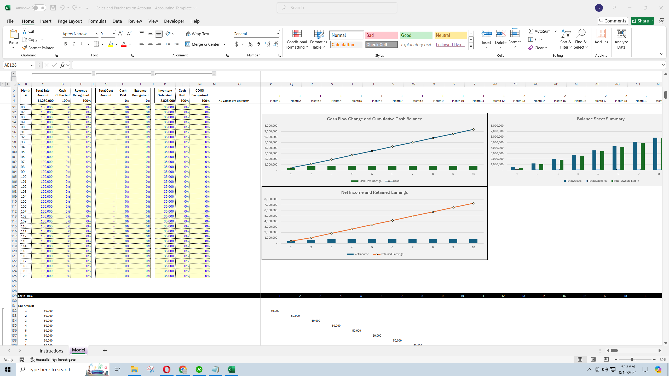Apply red Font Color swatch
The width and height of the screenshot is (669, 376).
click(x=124, y=44)
